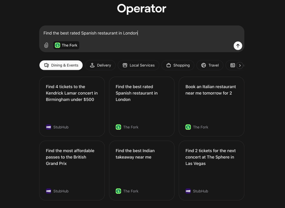
Task: Click StubHub icon on Kendrick Lamar card
Action: tap(49, 127)
